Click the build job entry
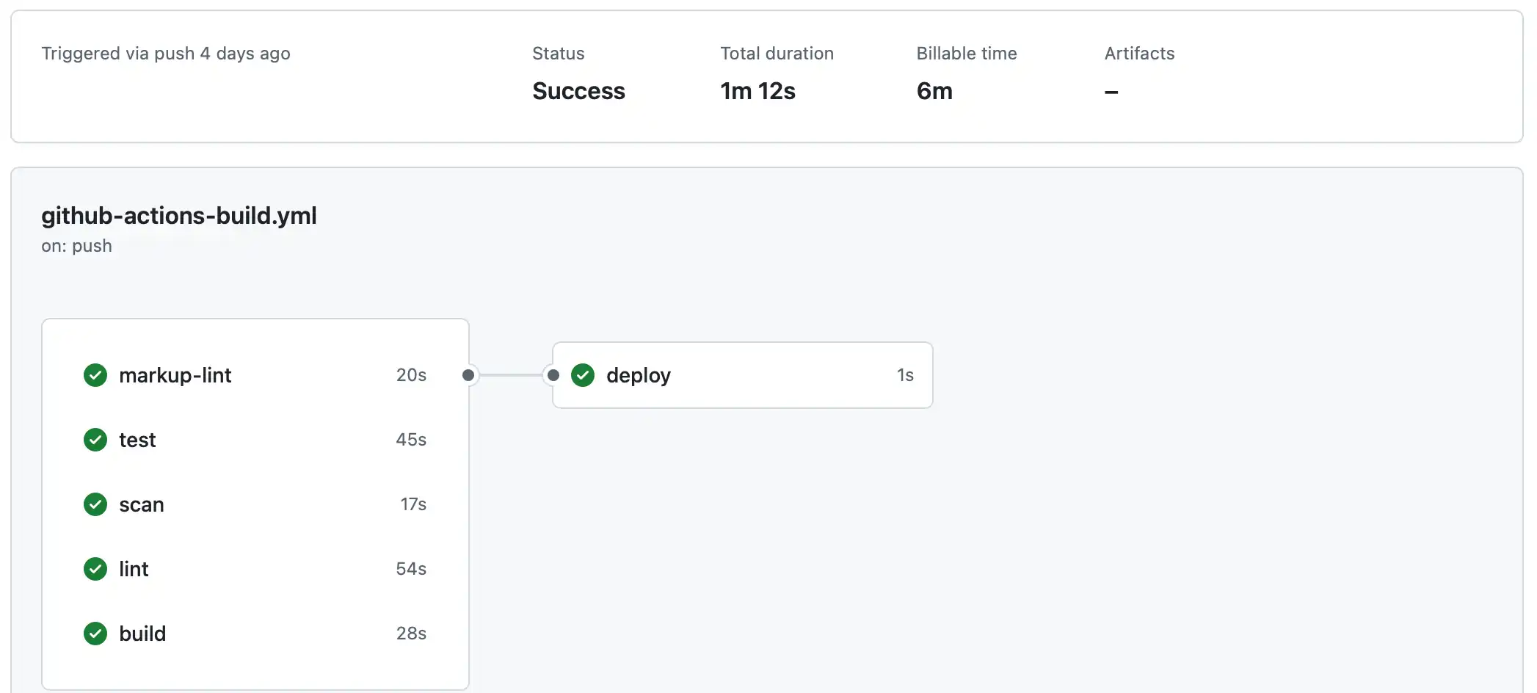1537x693 pixels. point(142,634)
